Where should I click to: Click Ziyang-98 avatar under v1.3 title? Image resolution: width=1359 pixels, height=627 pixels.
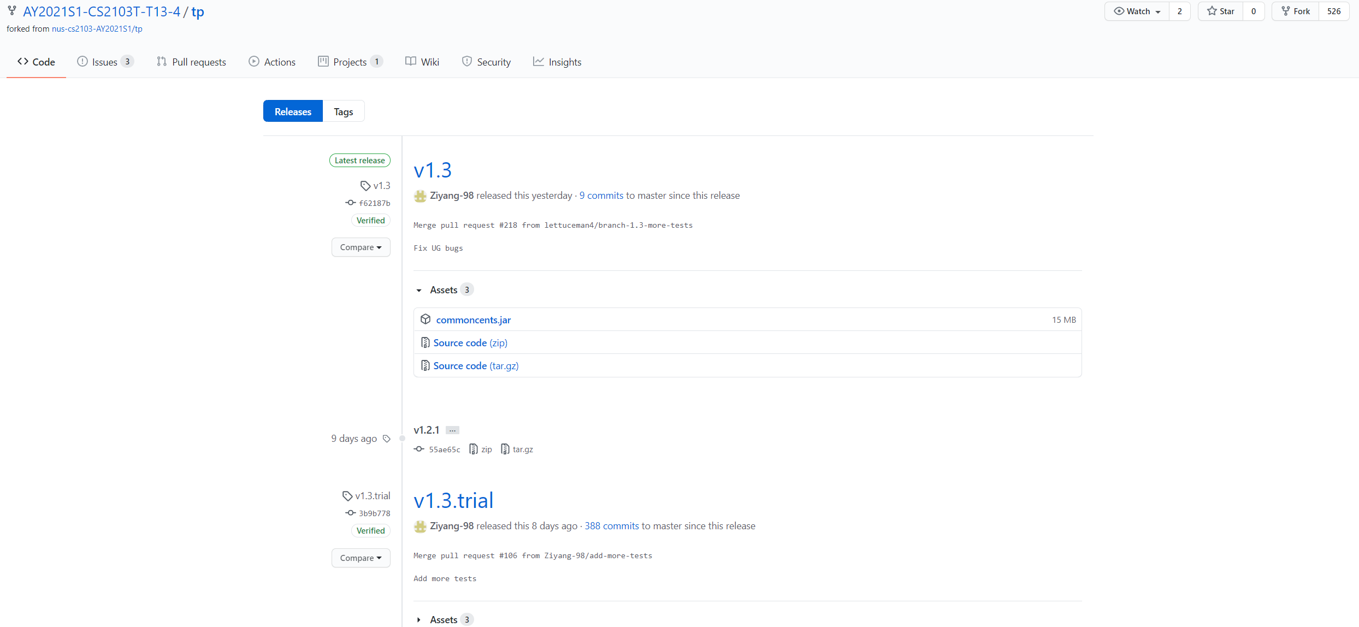point(420,196)
